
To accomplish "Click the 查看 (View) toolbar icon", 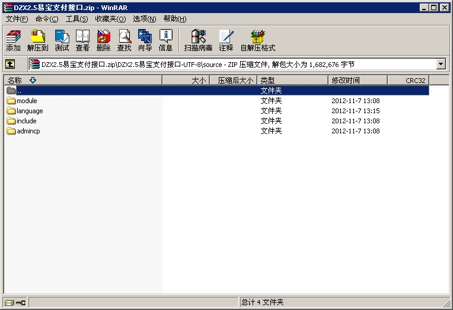I will (x=82, y=40).
